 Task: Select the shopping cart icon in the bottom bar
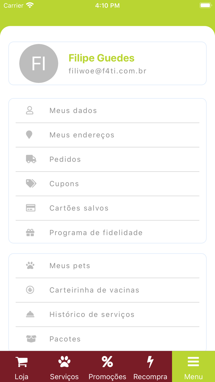pyautogui.click(x=21, y=362)
